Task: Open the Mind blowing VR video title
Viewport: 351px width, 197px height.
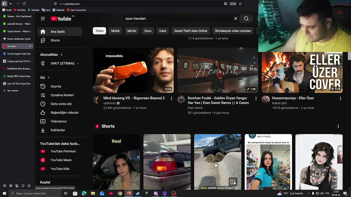Action: 134,98
